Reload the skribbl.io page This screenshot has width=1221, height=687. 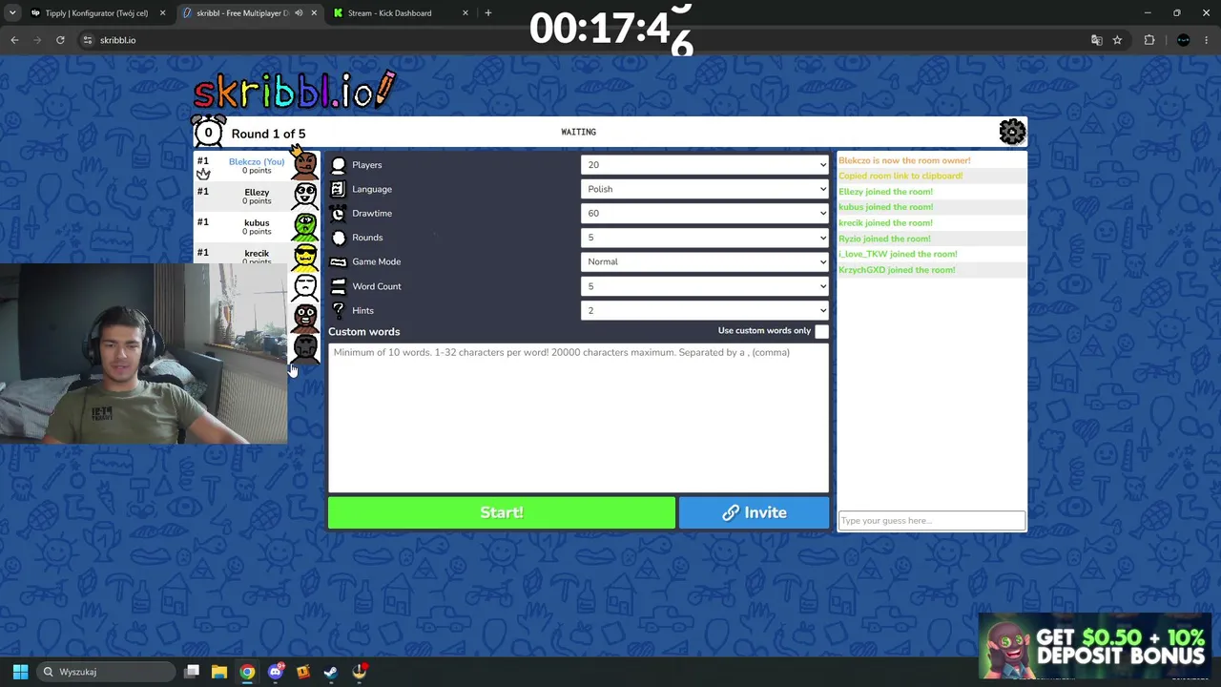click(60, 40)
